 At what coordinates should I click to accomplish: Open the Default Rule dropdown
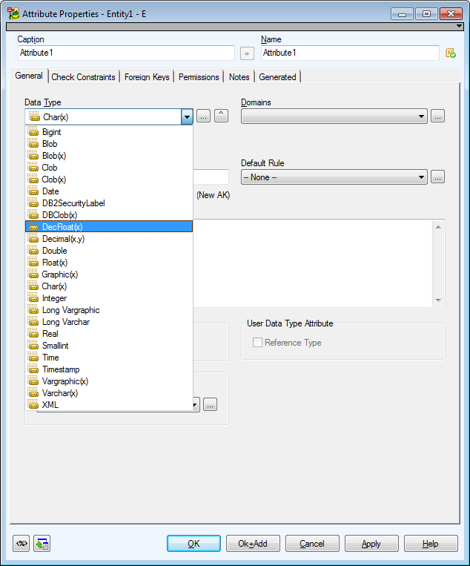pyautogui.click(x=422, y=177)
